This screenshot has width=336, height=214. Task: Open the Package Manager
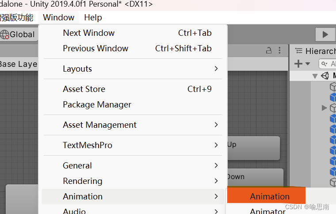pos(133,104)
